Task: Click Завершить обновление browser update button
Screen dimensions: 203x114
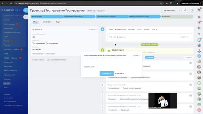Action: 190,3
